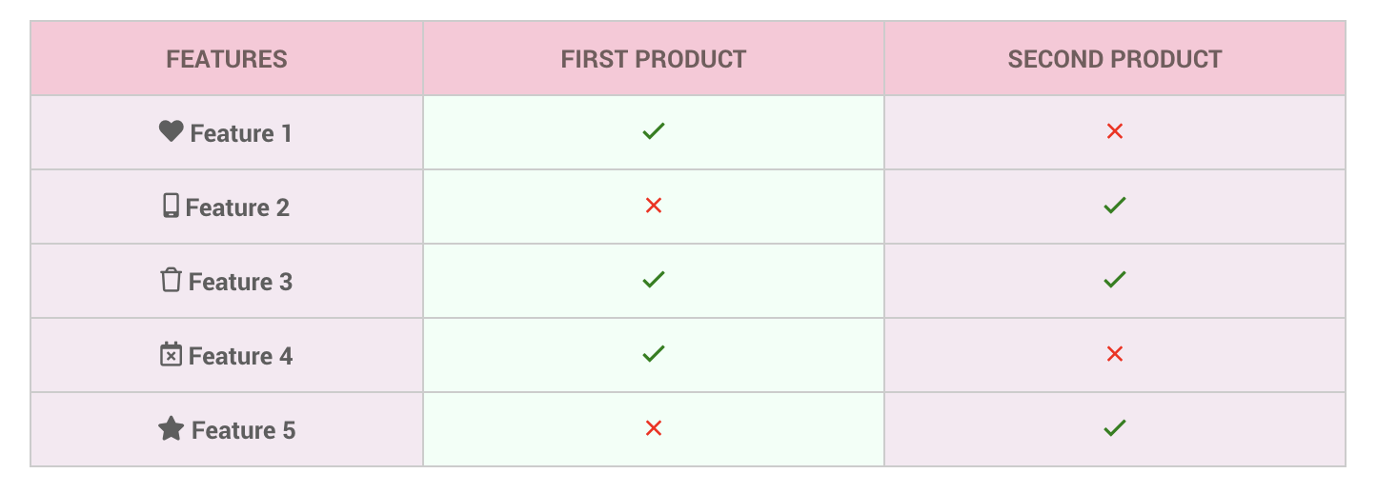The height and width of the screenshot is (493, 1377).
Task: Click Second Product check mark for Feature 3
Action: pyautogui.click(x=1115, y=280)
